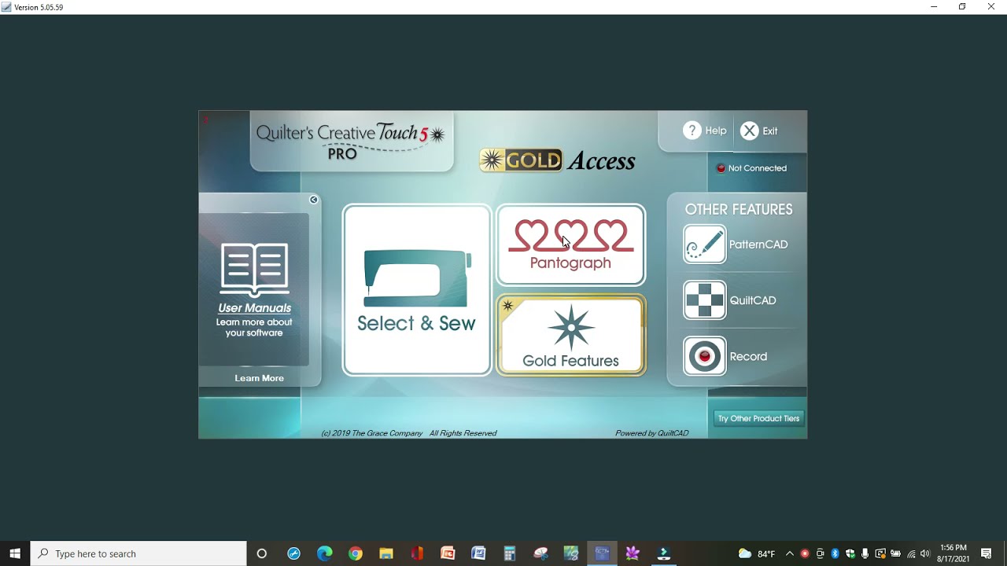1007x566 pixels.
Task: Click the purple flower taskbar app icon
Action: tap(633, 553)
